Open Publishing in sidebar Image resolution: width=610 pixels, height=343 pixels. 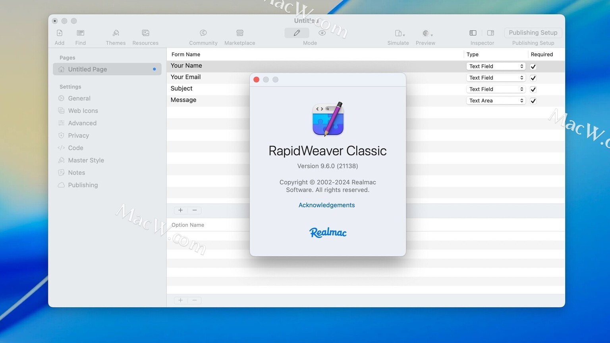[83, 185]
